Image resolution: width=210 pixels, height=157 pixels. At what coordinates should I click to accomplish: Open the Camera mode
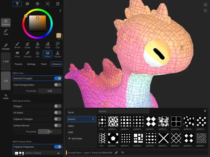tap(6, 23)
